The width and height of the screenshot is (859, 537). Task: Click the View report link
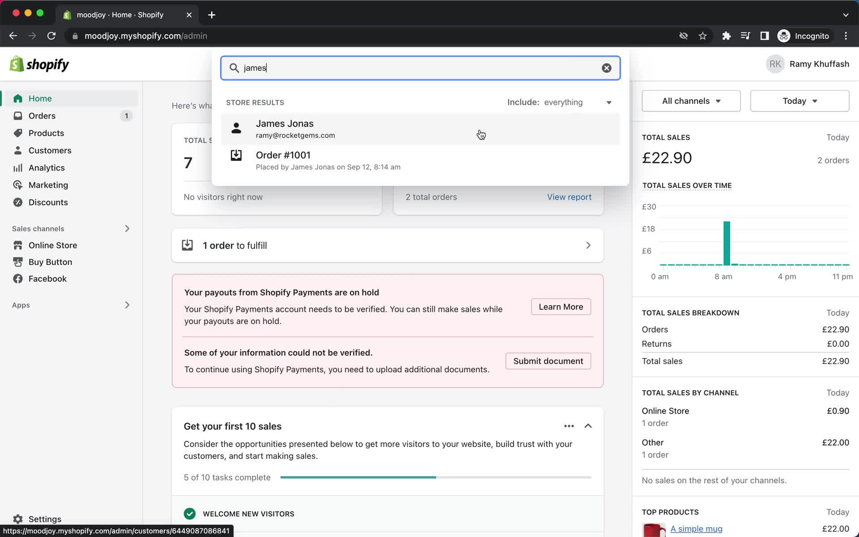pyautogui.click(x=568, y=197)
